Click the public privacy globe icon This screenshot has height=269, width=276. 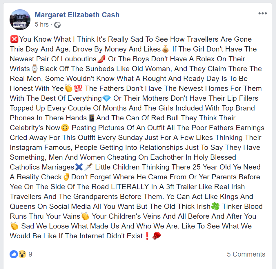[x=57, y=25]
